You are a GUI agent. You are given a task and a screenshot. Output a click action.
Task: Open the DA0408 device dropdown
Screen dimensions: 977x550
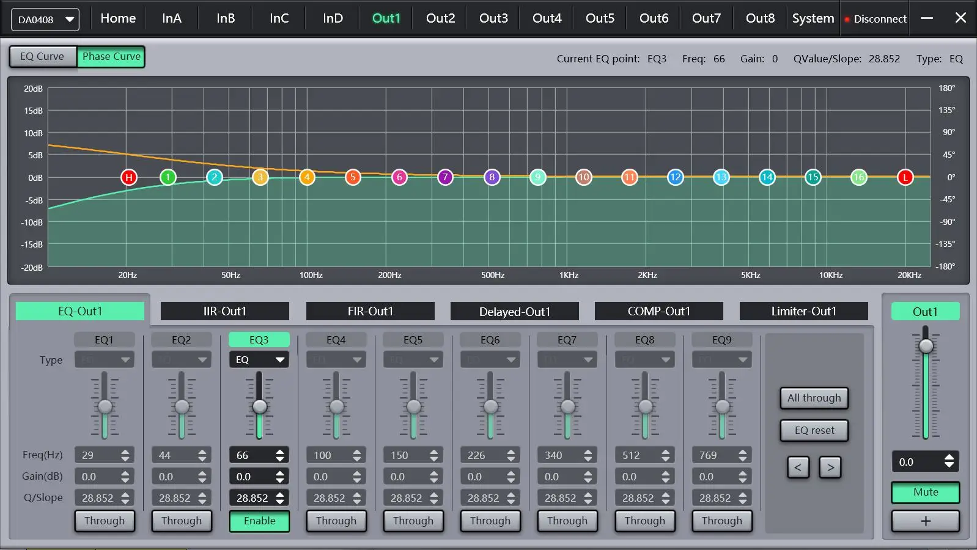[45, 20]
